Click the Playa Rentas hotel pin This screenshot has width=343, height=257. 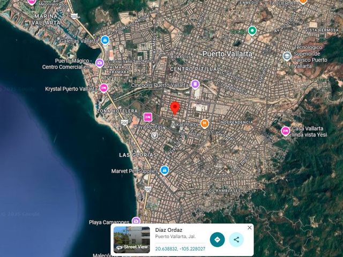148,117
